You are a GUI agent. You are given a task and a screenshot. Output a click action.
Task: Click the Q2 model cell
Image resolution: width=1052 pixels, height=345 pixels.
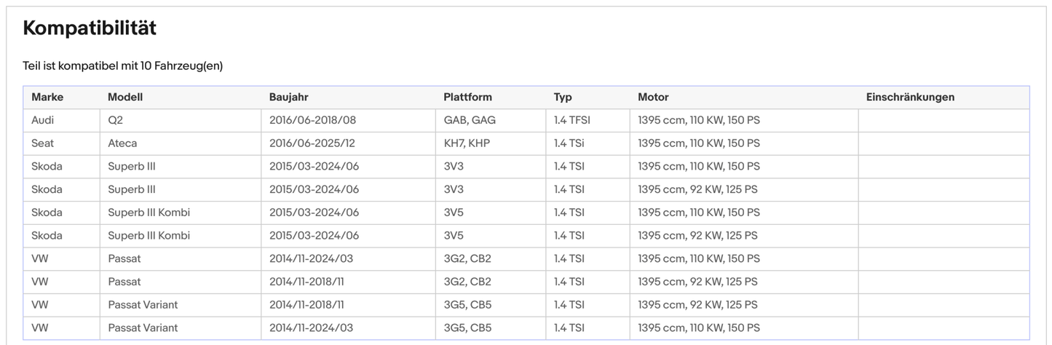pyautogui.click(x=115, y=120)
